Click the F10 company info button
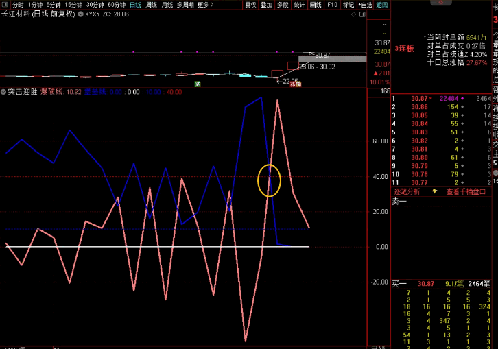The width and height of the screenshot is (498, 349). pyautogui.click(x=332, y=4)
